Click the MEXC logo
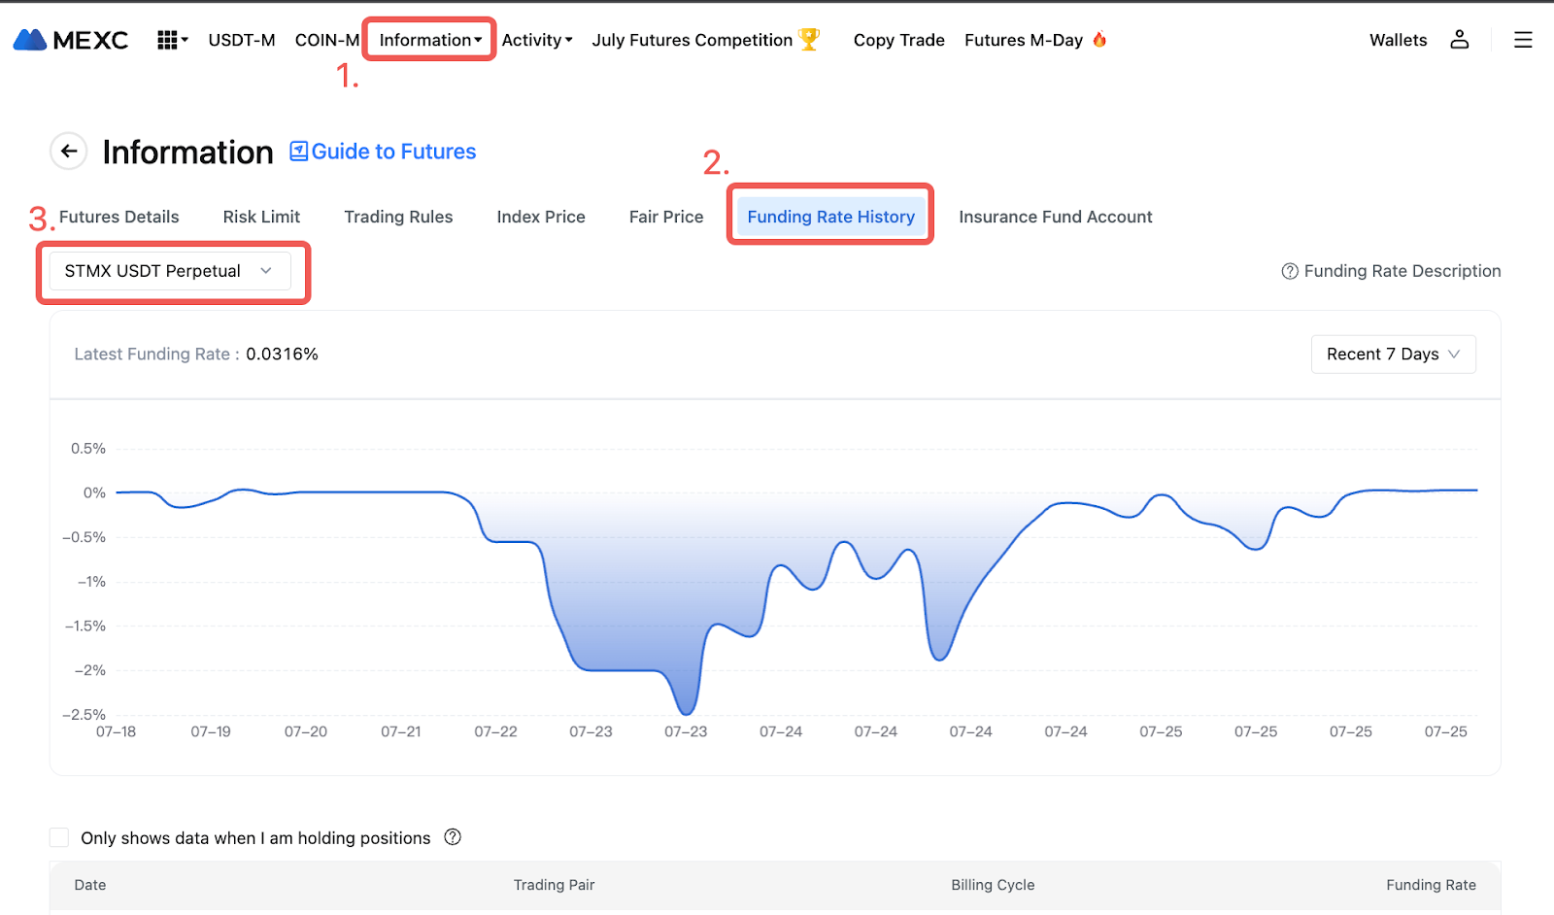Screen dimensions: 1554x915 click(71, 40)
